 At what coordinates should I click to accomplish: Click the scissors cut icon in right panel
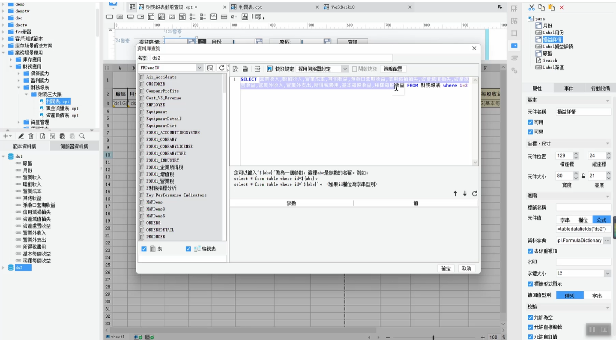(532, 7)
